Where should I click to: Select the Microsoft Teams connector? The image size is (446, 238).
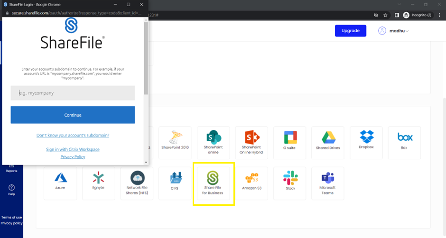327,183
